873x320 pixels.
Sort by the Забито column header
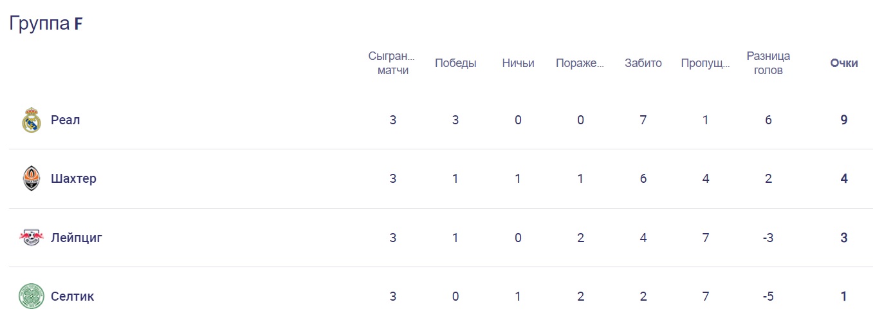[x=643, y=63]
